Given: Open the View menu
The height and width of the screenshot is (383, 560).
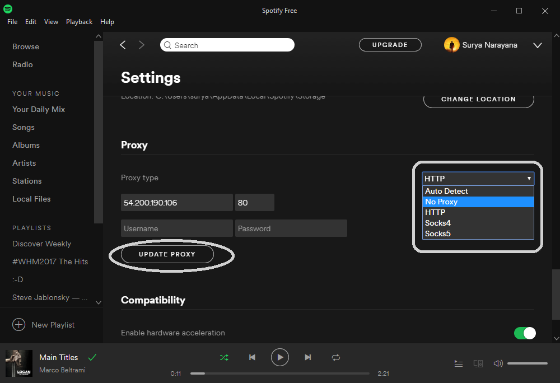Looking at the screenshot, I should pyautogui.click(x=51, y=22).
